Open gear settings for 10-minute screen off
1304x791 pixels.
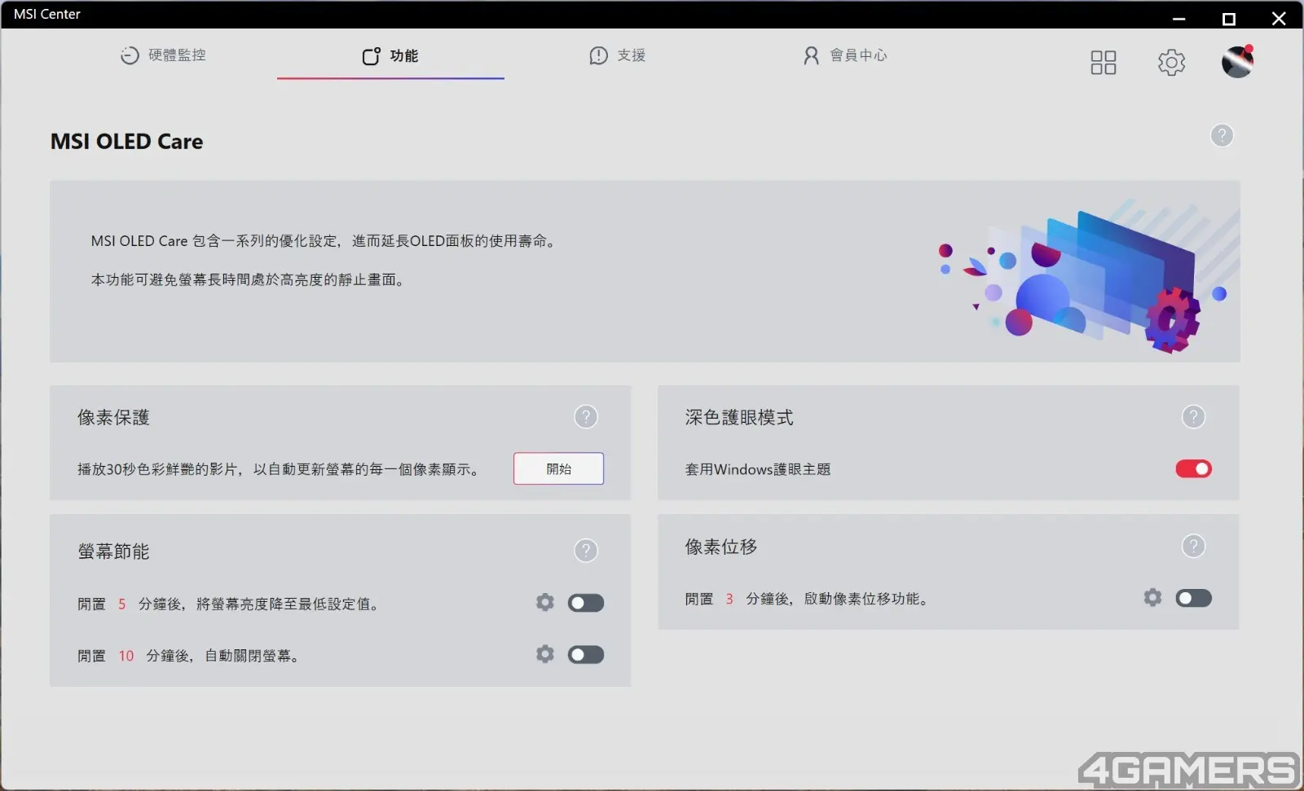[545, 654]
